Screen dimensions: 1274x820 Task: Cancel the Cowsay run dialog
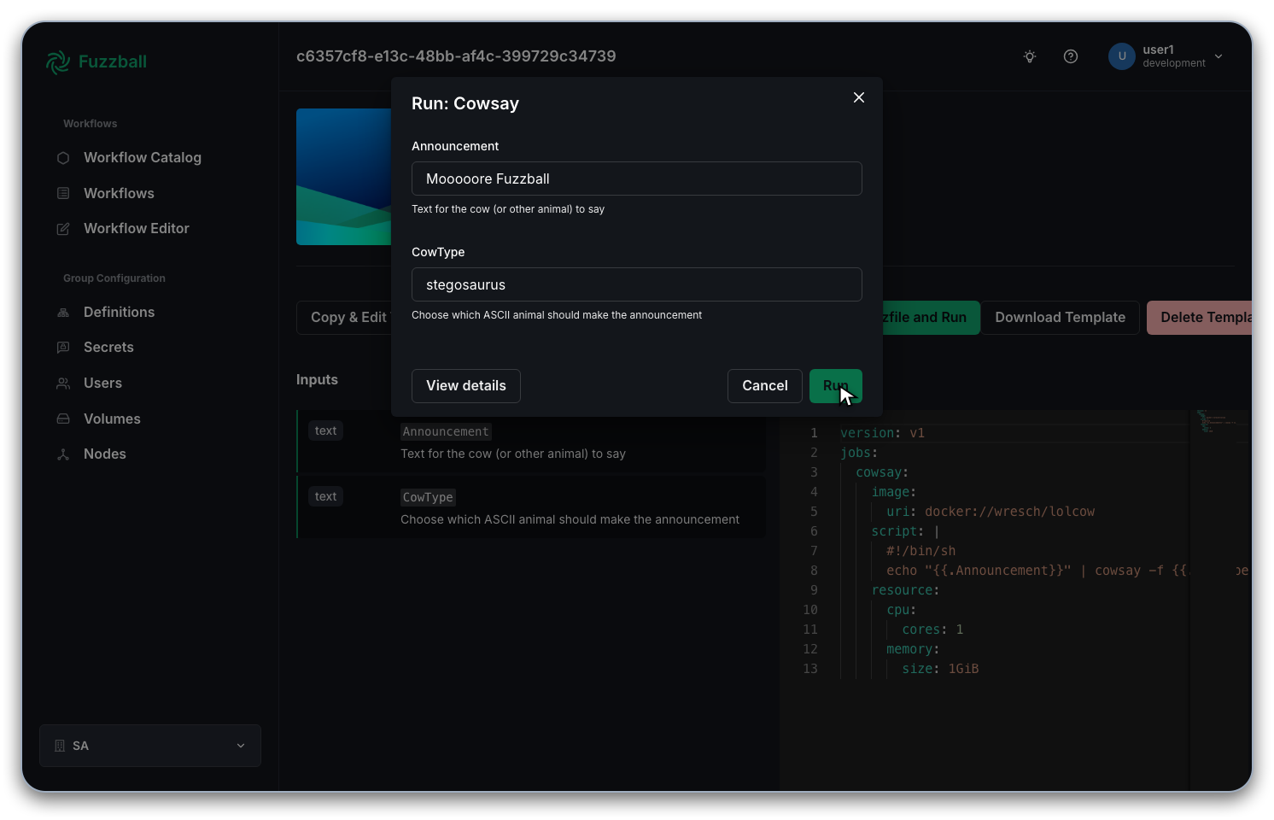(764, 386)
